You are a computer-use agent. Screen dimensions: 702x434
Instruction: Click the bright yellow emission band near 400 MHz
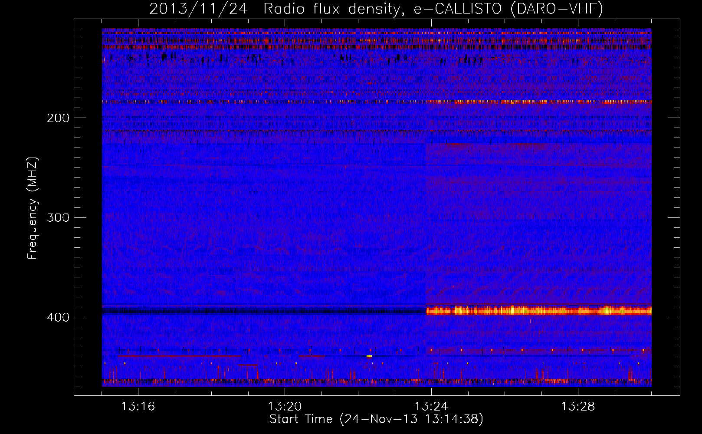[538, 310]
